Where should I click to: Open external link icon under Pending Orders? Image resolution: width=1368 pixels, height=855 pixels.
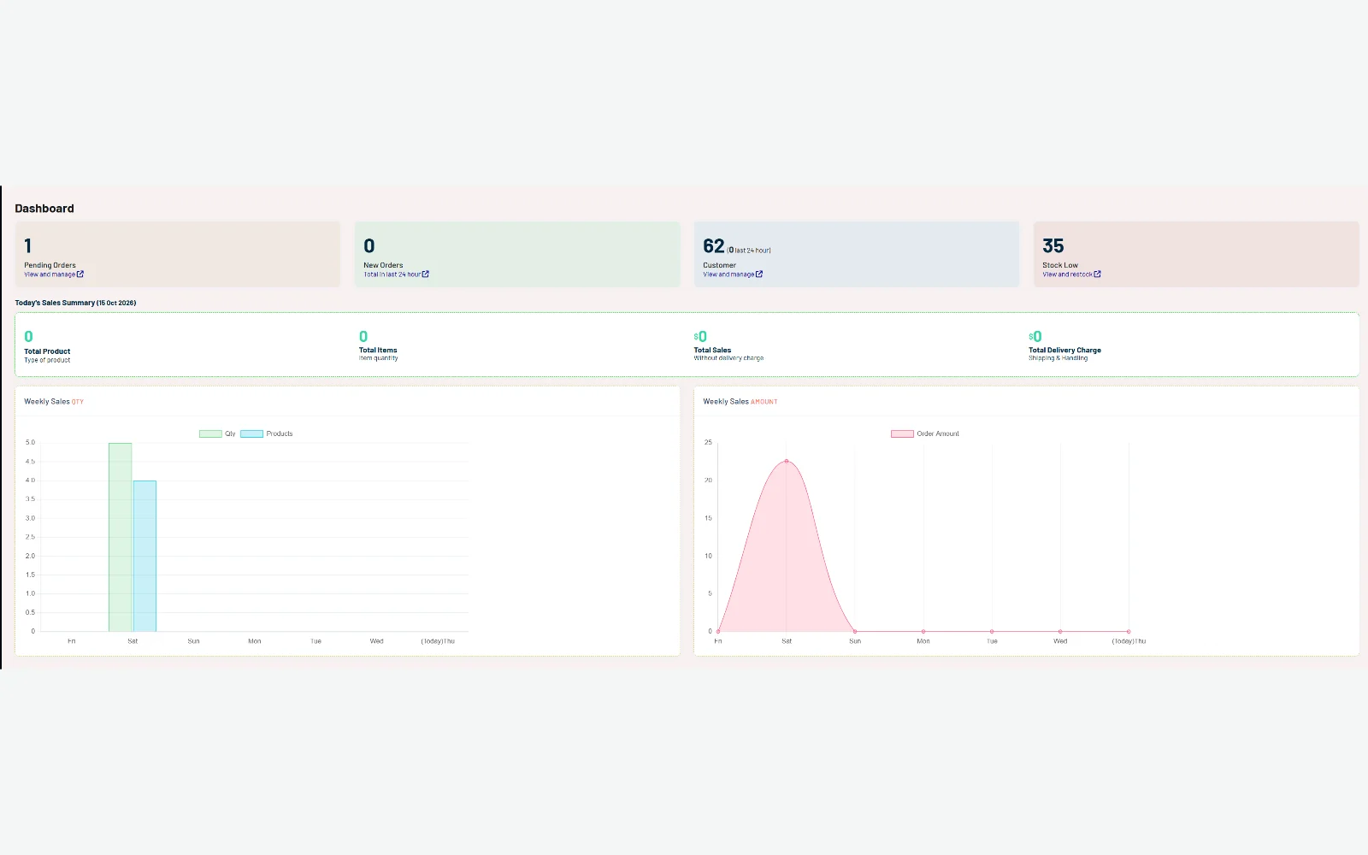(x=80, y=274)
